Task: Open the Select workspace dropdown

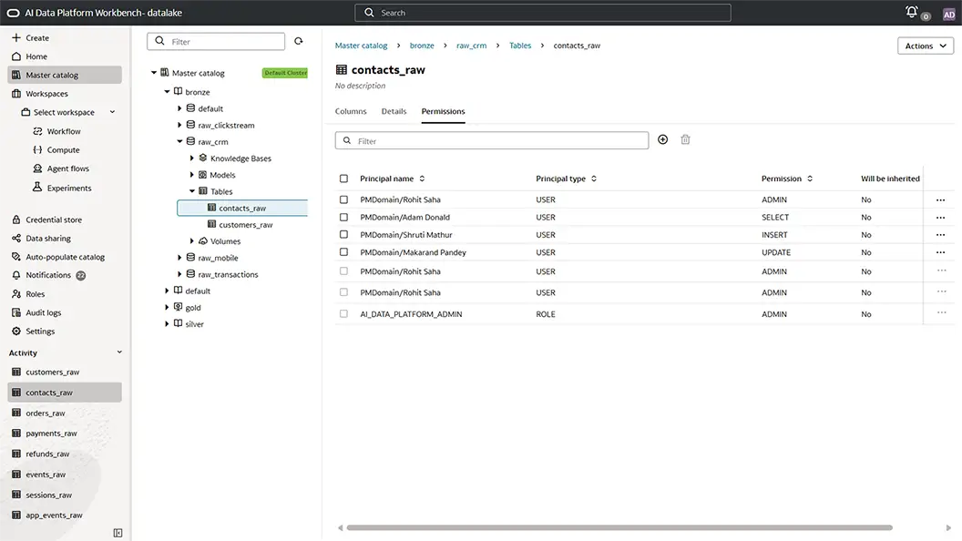Action: [68, 112]
